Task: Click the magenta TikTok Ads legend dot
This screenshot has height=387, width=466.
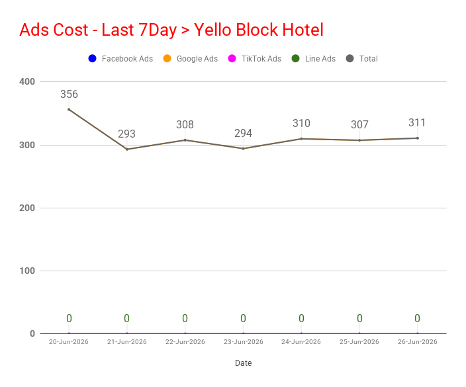Action: pyautogui.click(x=232, y=58)
